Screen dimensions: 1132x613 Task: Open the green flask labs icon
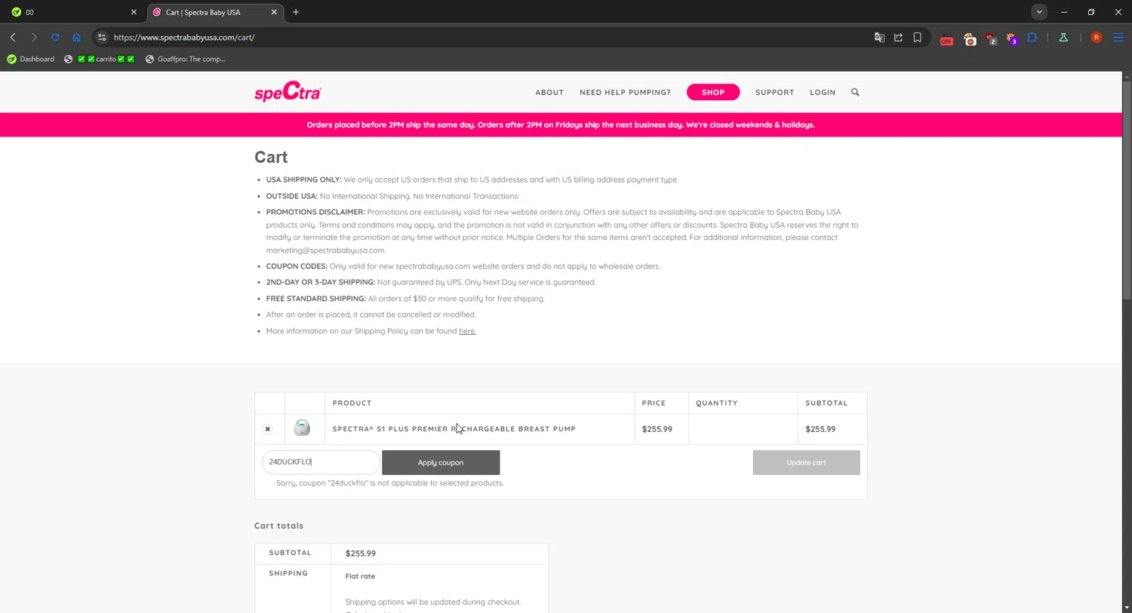1063,37
